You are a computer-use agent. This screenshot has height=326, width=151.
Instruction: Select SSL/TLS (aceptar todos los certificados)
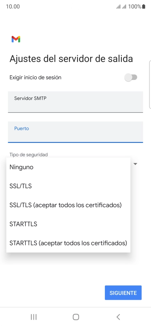[x=68, y=205]
